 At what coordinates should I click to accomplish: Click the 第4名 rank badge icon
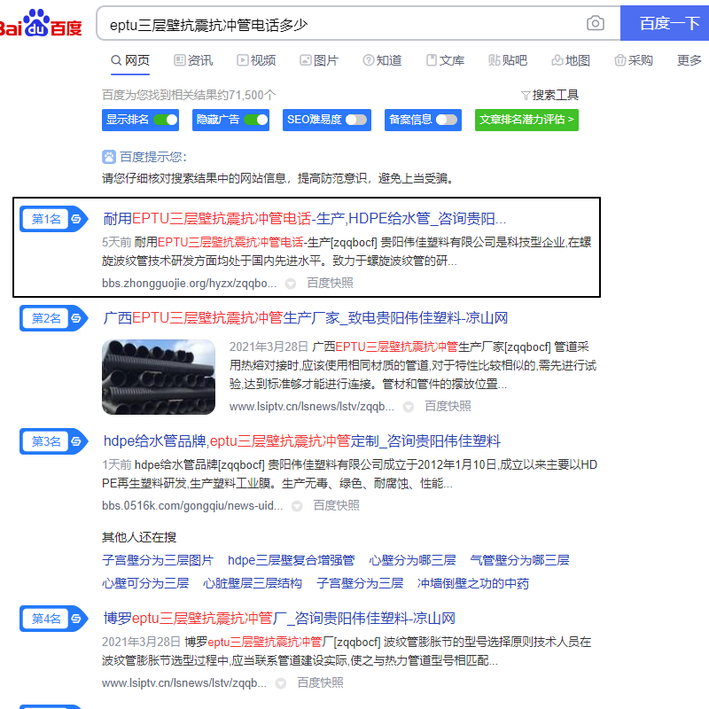53,619
